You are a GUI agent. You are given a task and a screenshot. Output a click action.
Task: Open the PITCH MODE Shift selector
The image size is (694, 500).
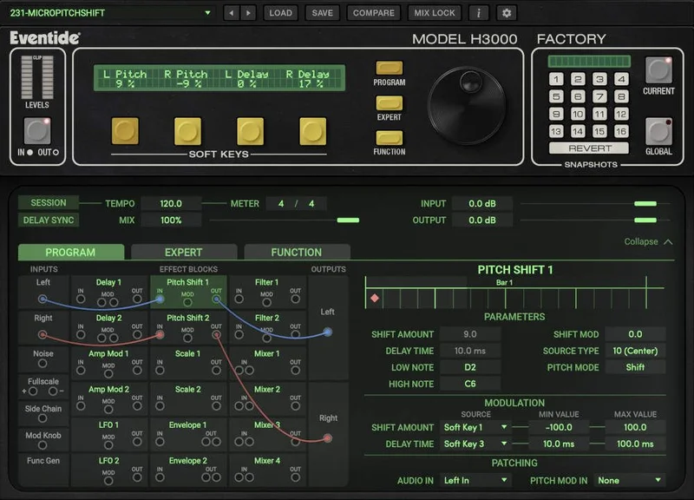click(635, 367)
